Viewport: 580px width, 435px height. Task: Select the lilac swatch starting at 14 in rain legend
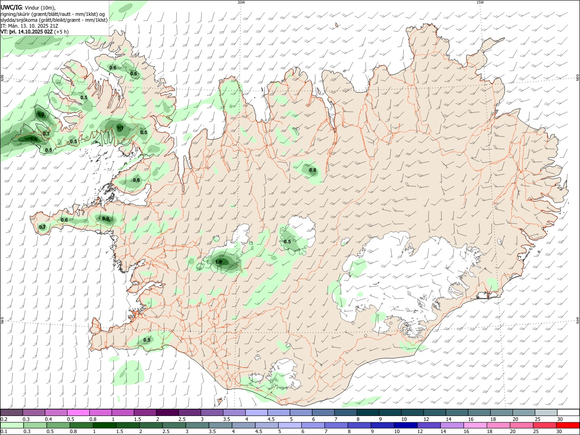tap(451, 425)
